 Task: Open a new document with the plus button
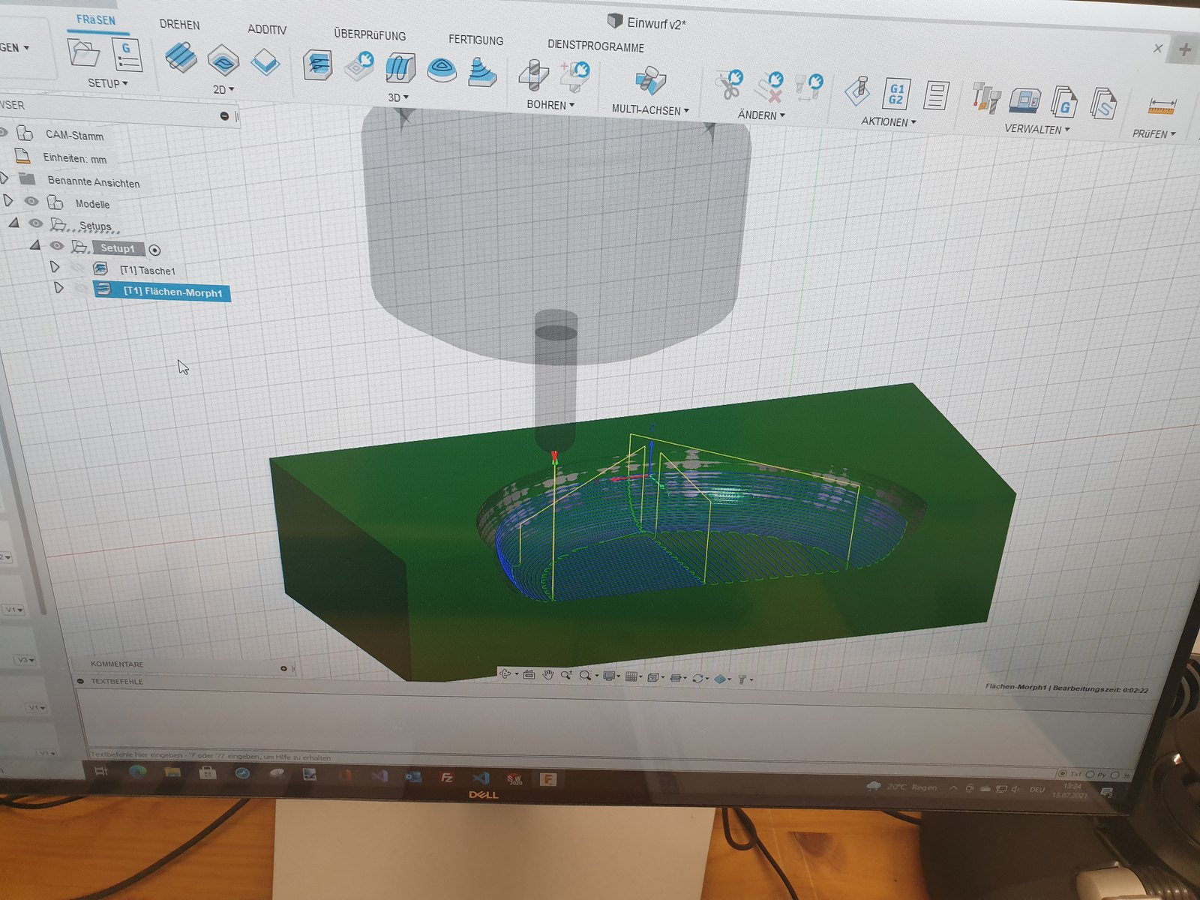point(1184,50)
